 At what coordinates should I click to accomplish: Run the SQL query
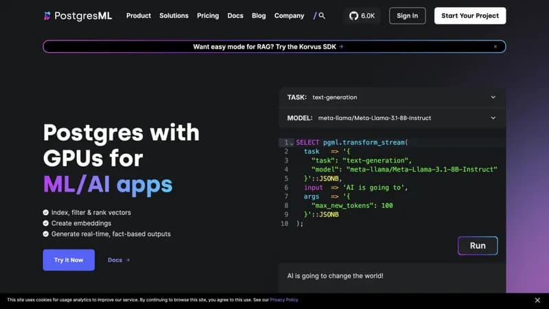(x=478, y=246)
